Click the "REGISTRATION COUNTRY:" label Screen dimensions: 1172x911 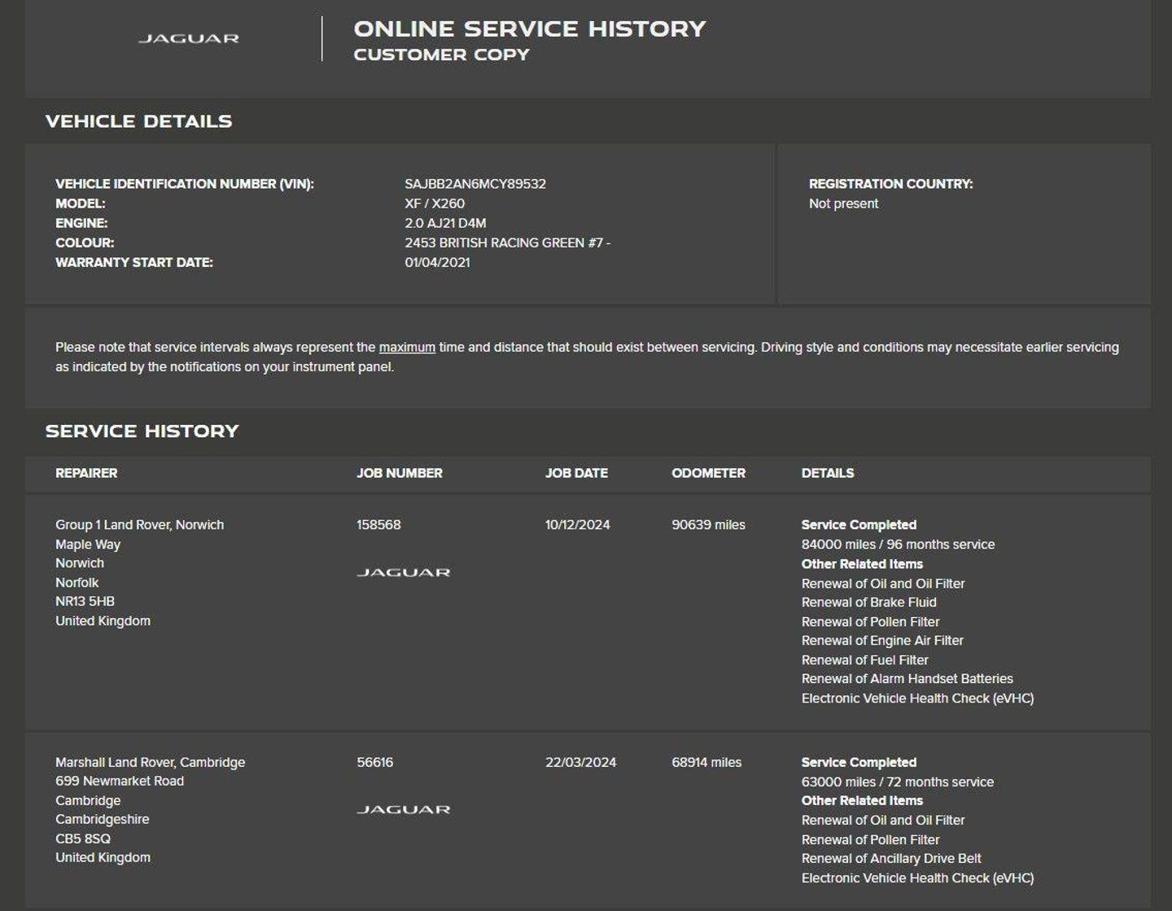pos(891,184)
